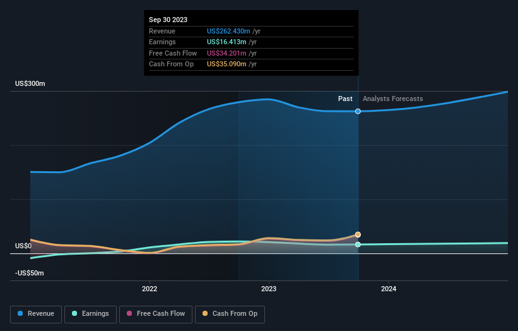Click the pink Free Cash Flow legend dot
The height and width of the screenshot is (331, 518).
tap(129, 313)
